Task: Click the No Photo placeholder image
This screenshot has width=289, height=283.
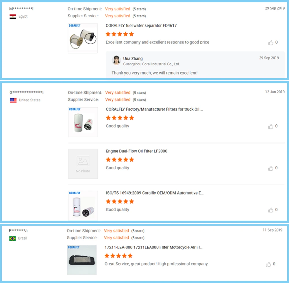Action: [83, 164]
